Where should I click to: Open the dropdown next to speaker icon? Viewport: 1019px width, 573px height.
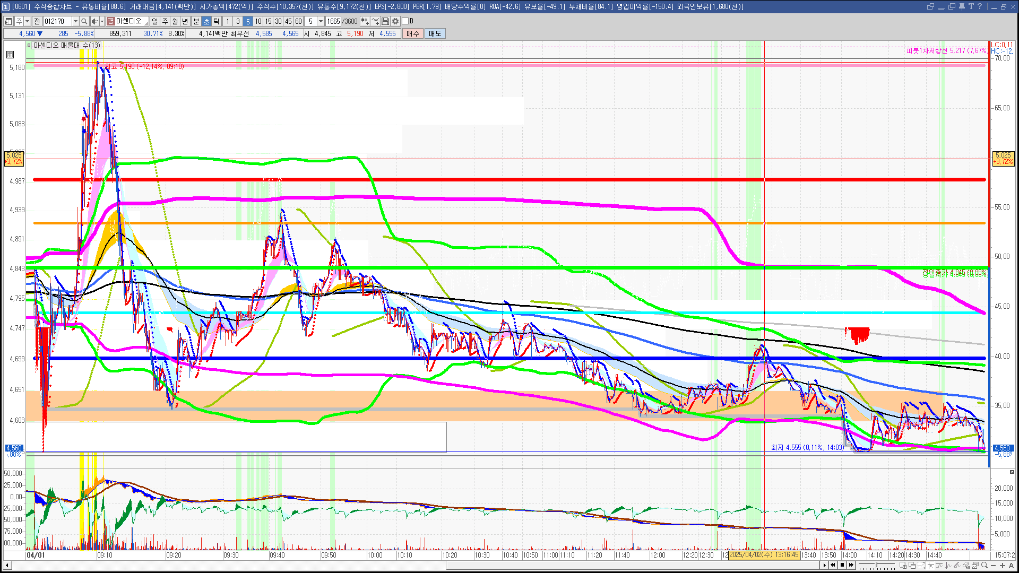pyautogui.click(x=102, y=21)
